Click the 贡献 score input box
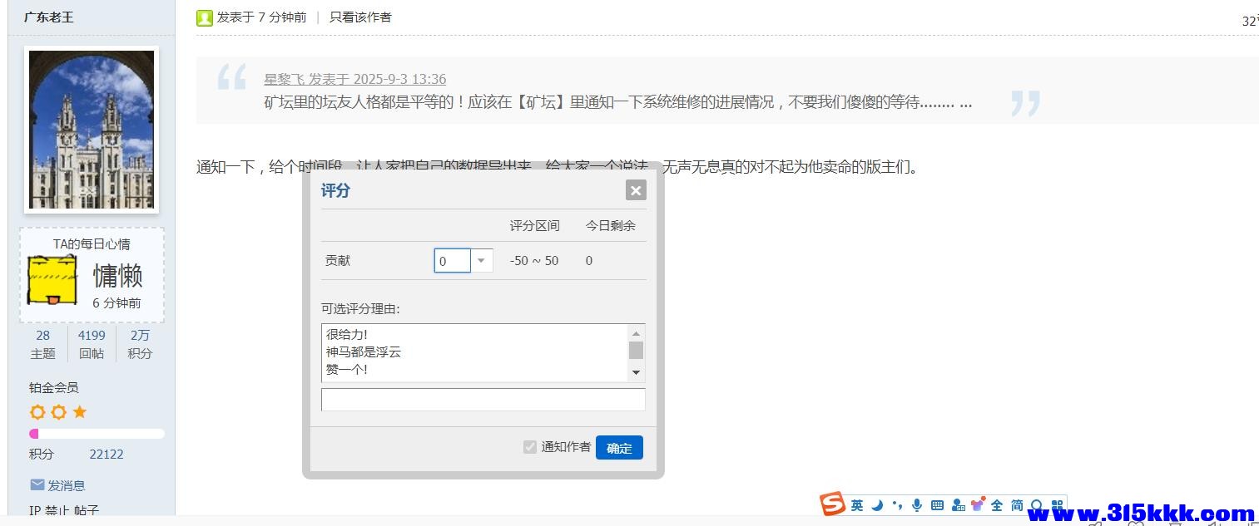The height and width of the screenshot is (526, 1259). pyautogui.click(x=453, y=261)
